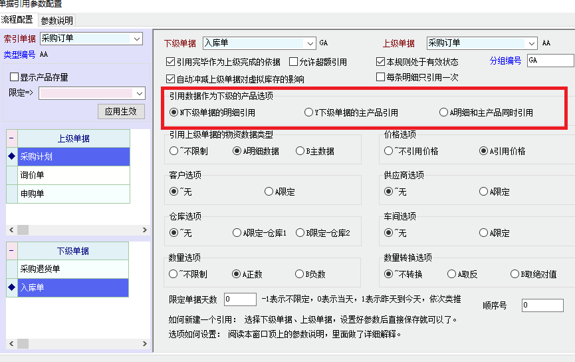Open the 流程配置 tab
Image resolution: width=575 pixels, height=362 pixels.
[17, 20]
